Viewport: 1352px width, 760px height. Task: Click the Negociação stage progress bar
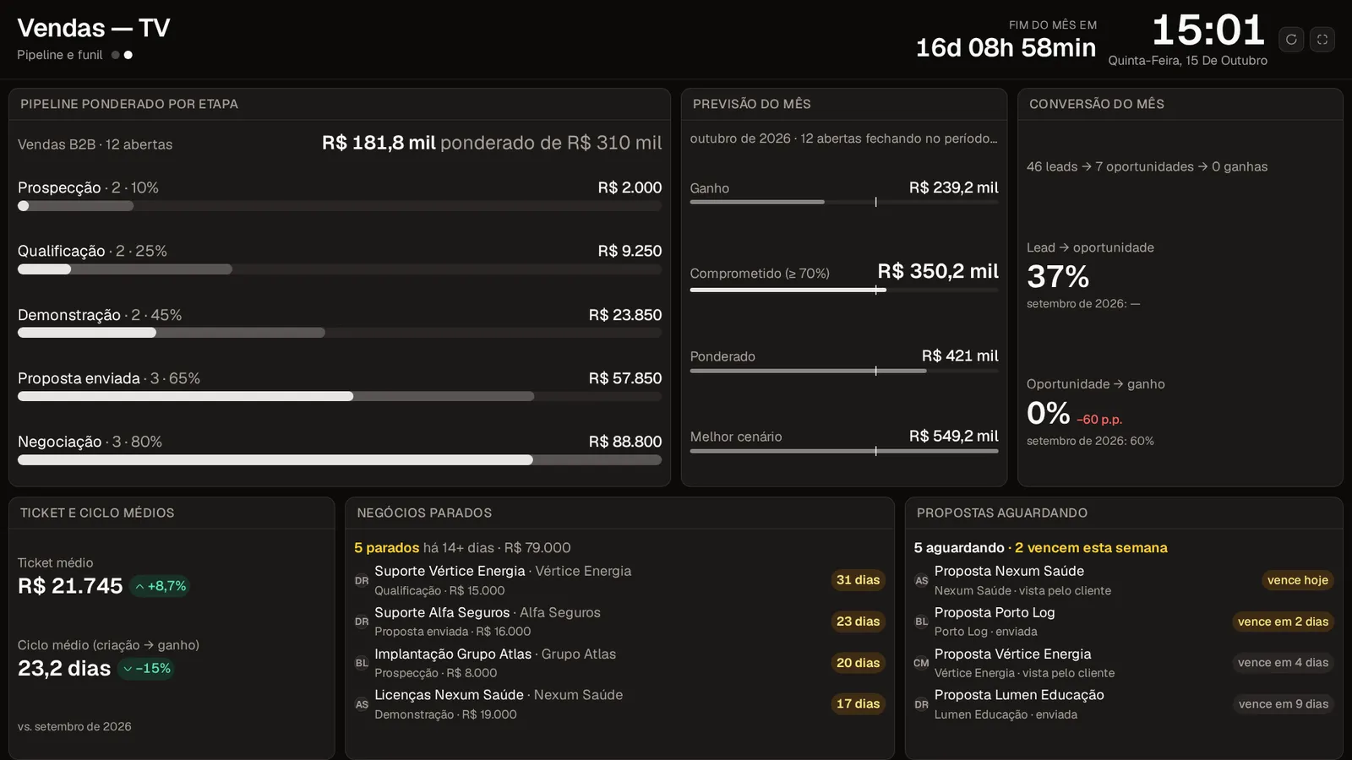(x=340, y=460)
